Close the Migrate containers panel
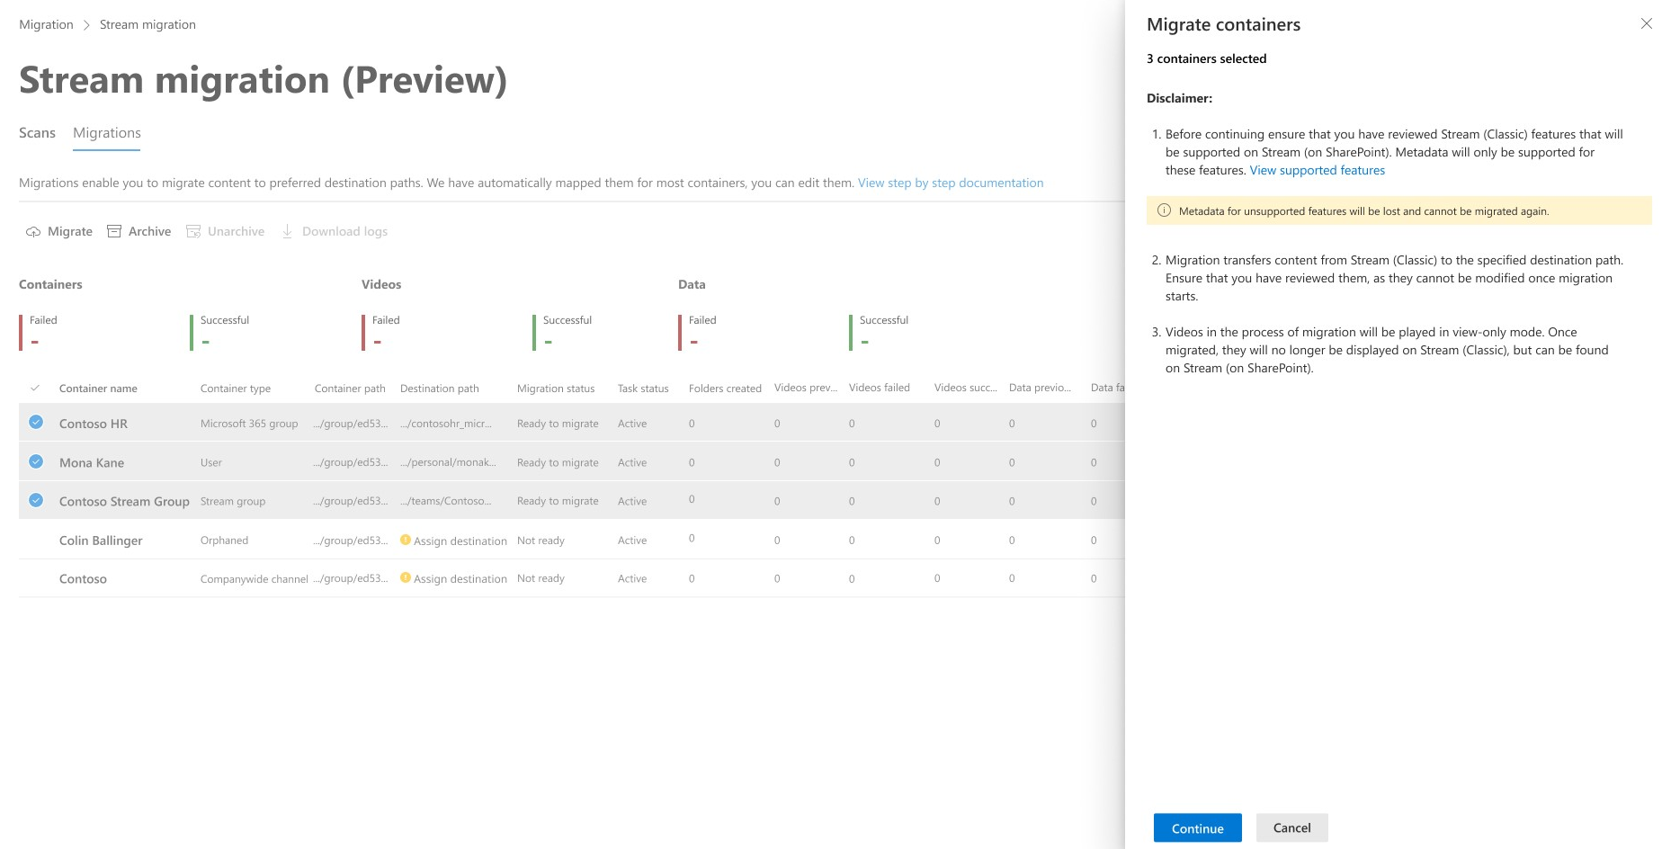Viewport: 1662px width, 849px height. click(1646, 24)
